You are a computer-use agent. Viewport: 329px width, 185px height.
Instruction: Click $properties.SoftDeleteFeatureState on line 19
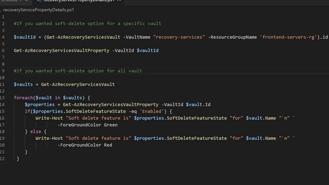(x=180, y=138)
